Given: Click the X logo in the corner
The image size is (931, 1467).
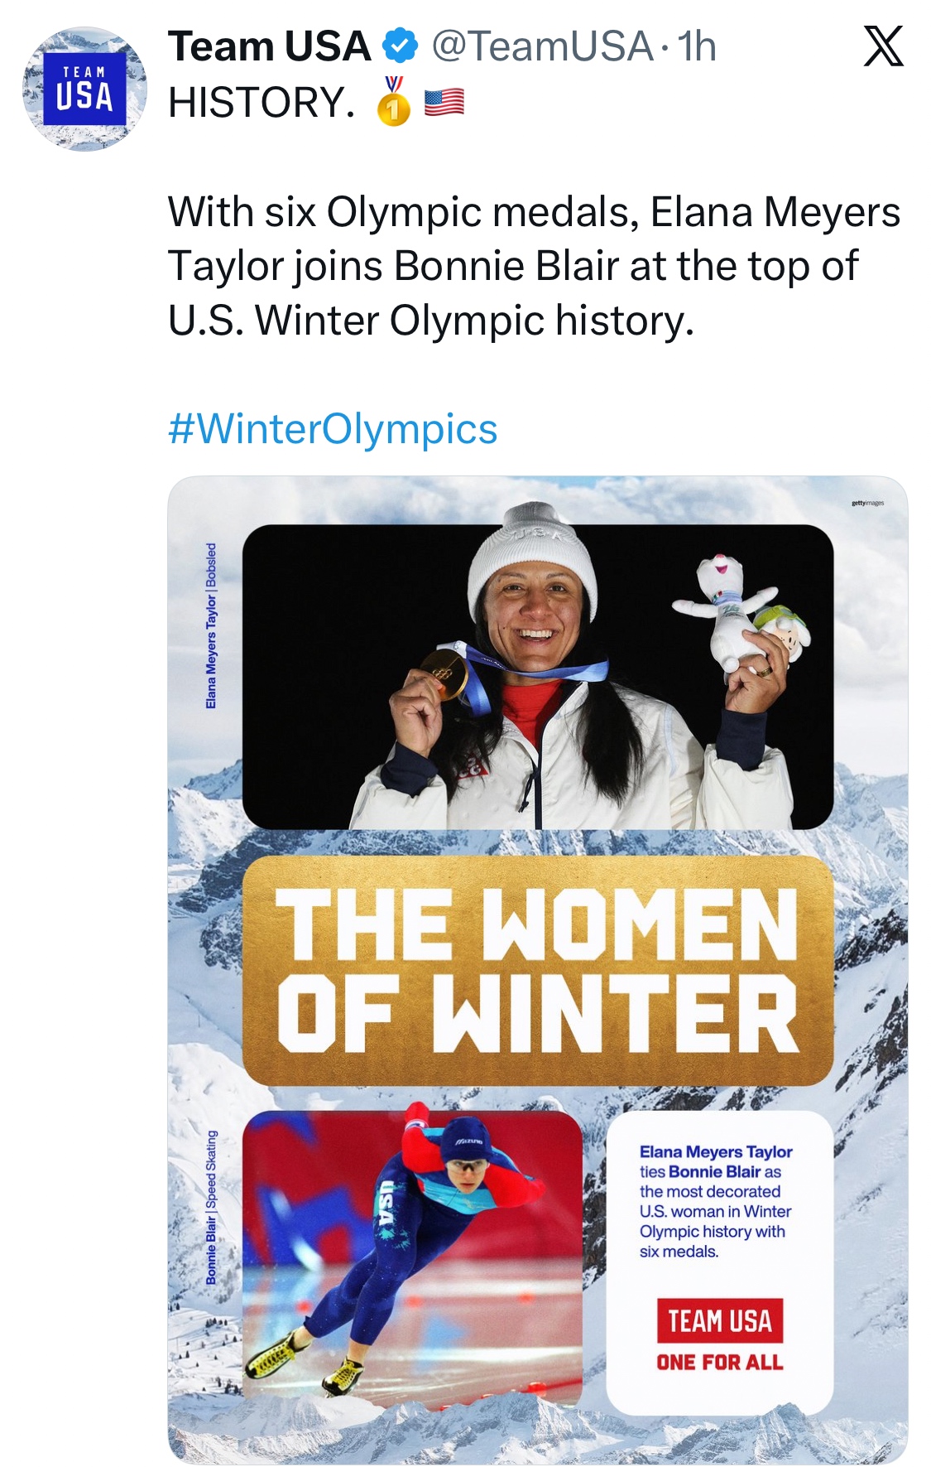Looking at the screenshot, I should coord(883,46).
